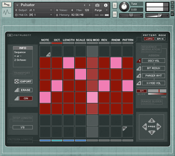
Task: Open the wrench instrument edit mode
Action: (7, 5)
